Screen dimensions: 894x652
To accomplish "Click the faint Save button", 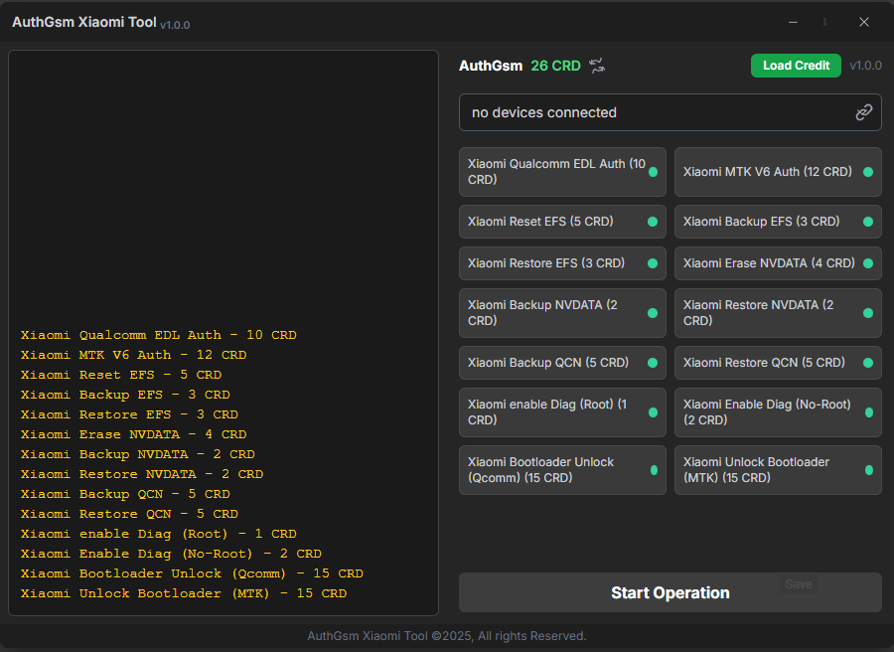I will 799,584.
